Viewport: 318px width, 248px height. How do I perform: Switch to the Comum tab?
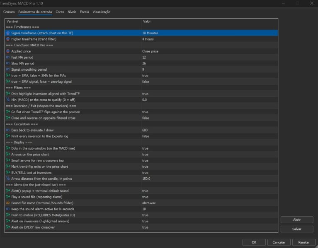(9, 12)
